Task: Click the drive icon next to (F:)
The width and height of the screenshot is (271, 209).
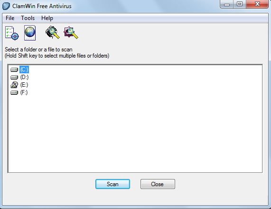Action: (x=14, y=92)
